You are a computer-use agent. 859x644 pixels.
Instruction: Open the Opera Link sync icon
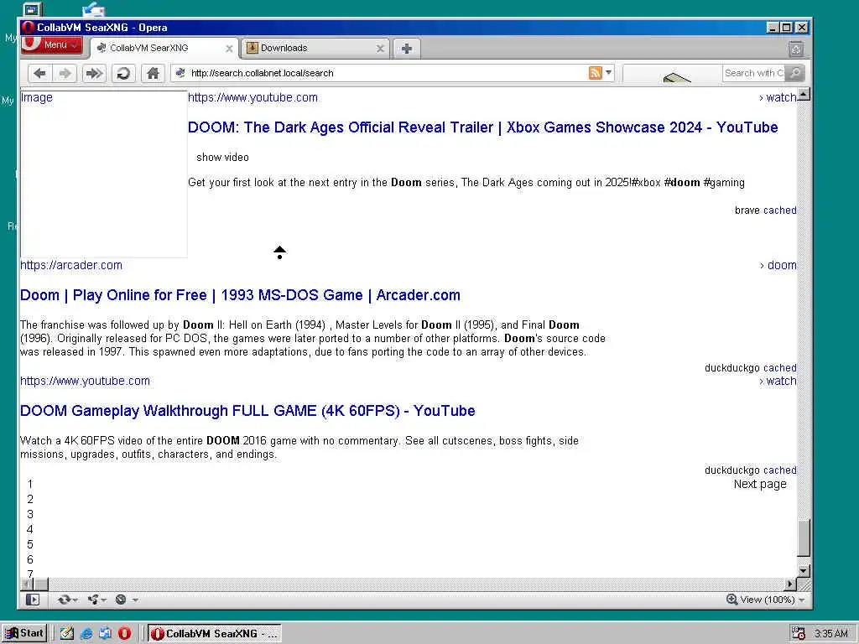(64, 600)
